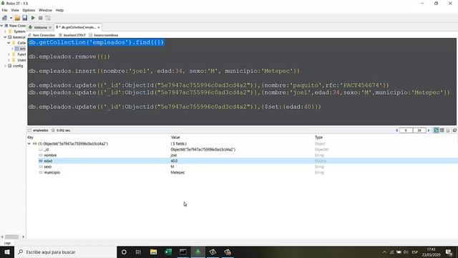Click the skip count input field
This screenshot has width=458, height=258.
click(406, 130)
